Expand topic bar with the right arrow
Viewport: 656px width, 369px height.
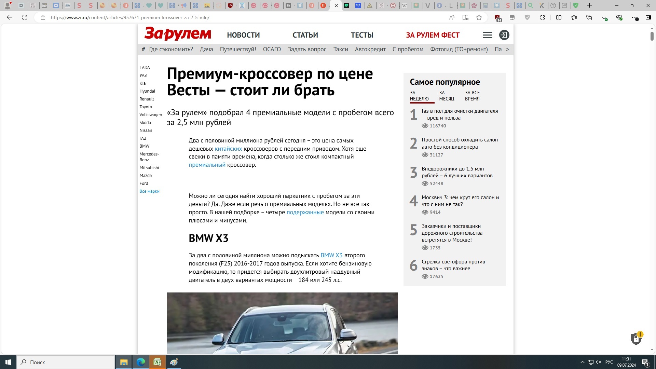point(507,49)
